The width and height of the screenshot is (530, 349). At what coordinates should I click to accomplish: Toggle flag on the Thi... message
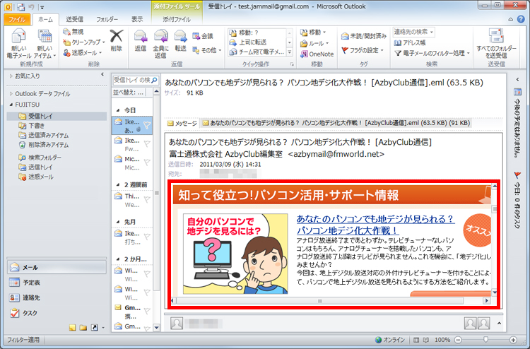pos(147,200)
